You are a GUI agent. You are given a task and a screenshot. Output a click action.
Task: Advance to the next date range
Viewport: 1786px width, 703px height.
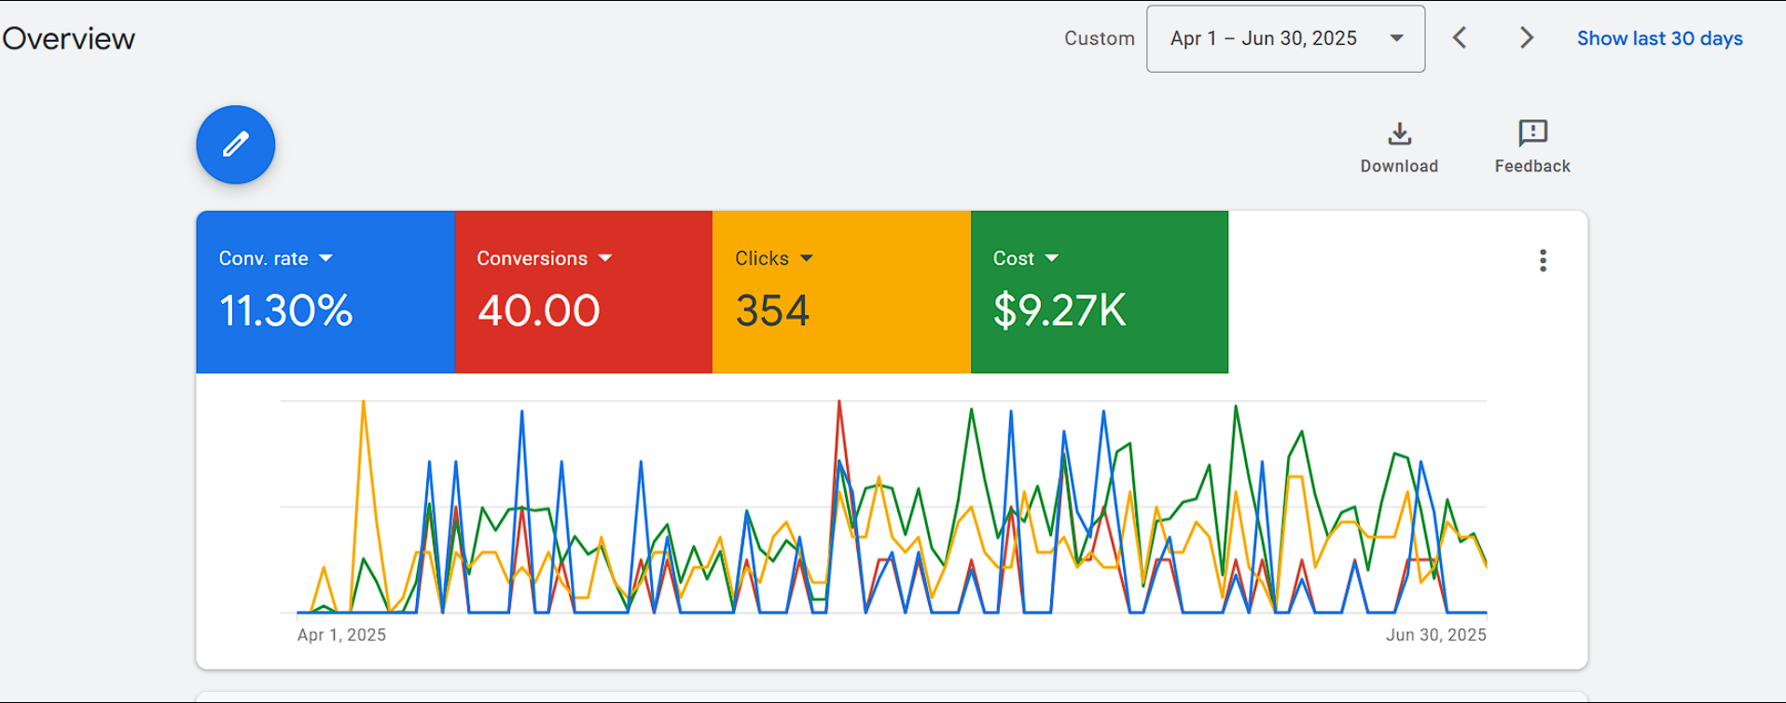[1526, 38]
